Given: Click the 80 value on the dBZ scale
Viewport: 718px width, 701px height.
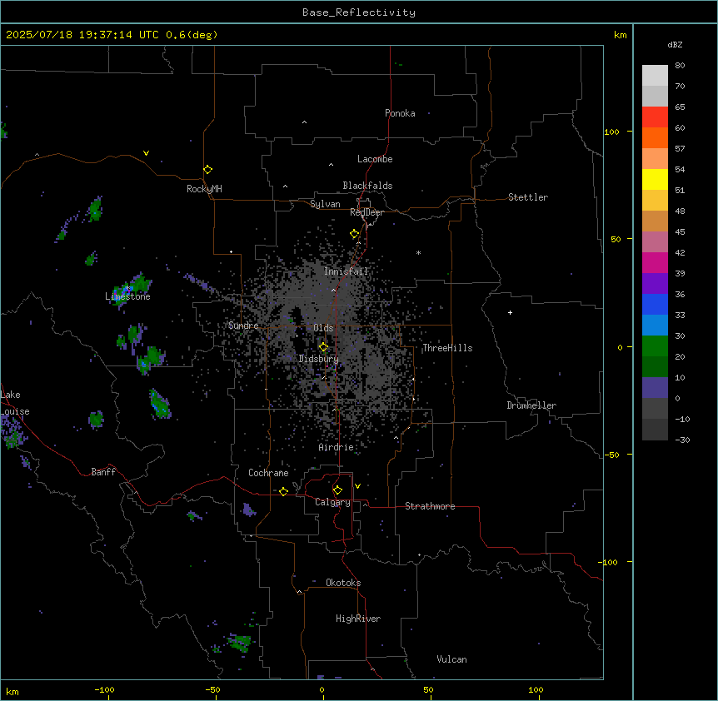Looking at the screenshot, I should coord(680,66).
